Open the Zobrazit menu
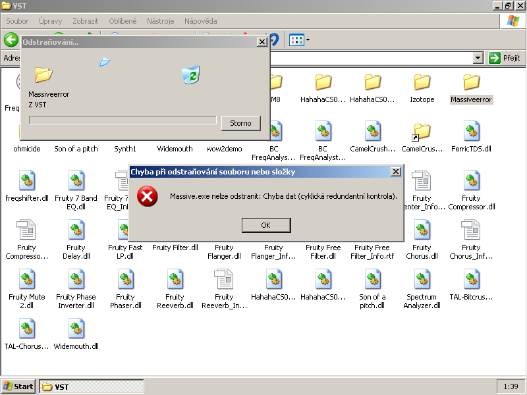 pyautogui.click(x=86, y=21)
